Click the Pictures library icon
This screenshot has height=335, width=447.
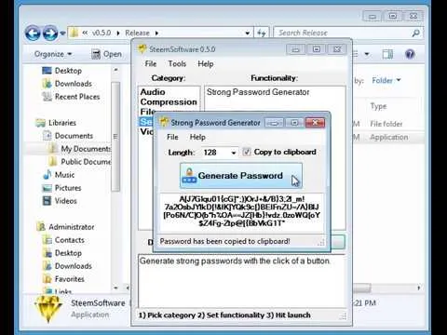47,188
